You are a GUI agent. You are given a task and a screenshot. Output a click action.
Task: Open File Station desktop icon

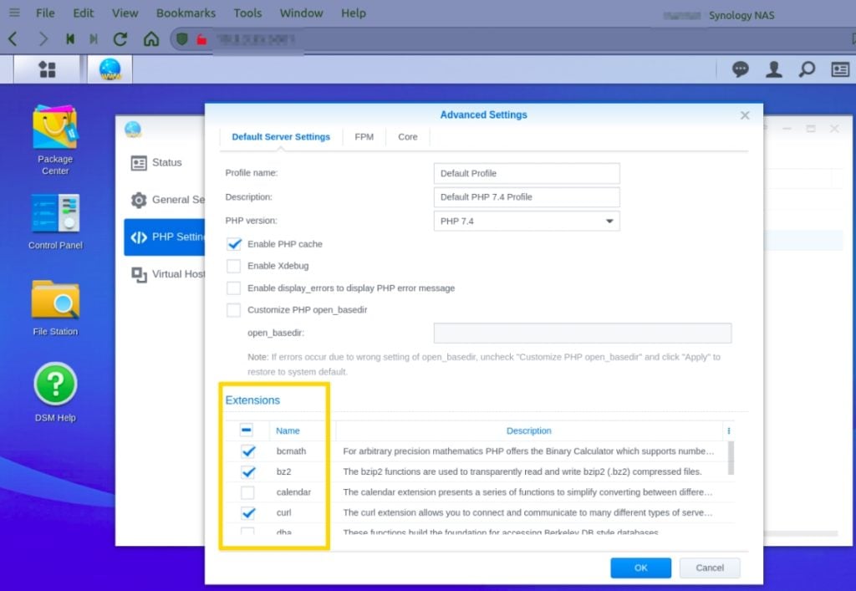coord(55,308)
